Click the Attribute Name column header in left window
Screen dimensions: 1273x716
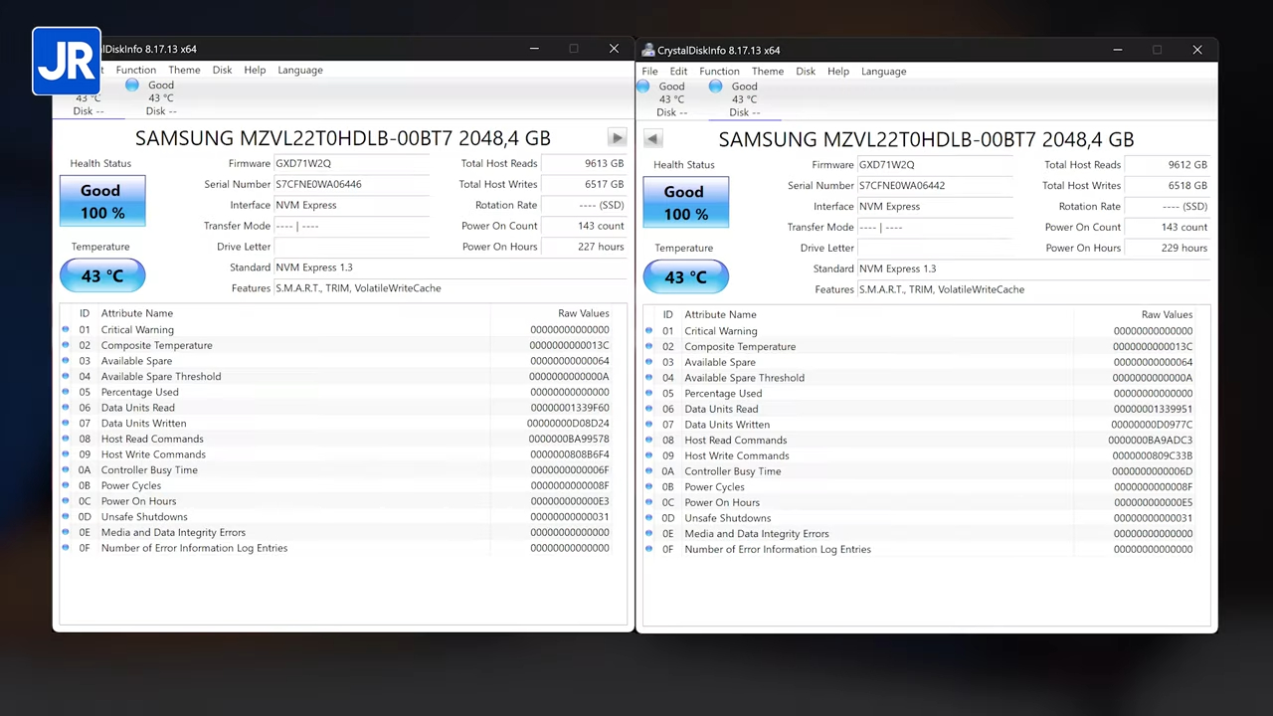point(137,313)
